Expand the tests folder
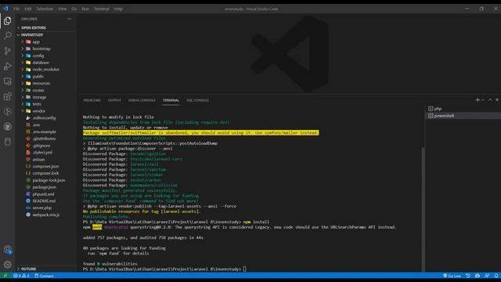Screen dimensions: 501x282 (46, 104)
